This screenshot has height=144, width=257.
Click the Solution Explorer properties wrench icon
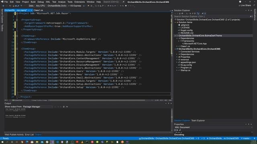click(202, 14)
